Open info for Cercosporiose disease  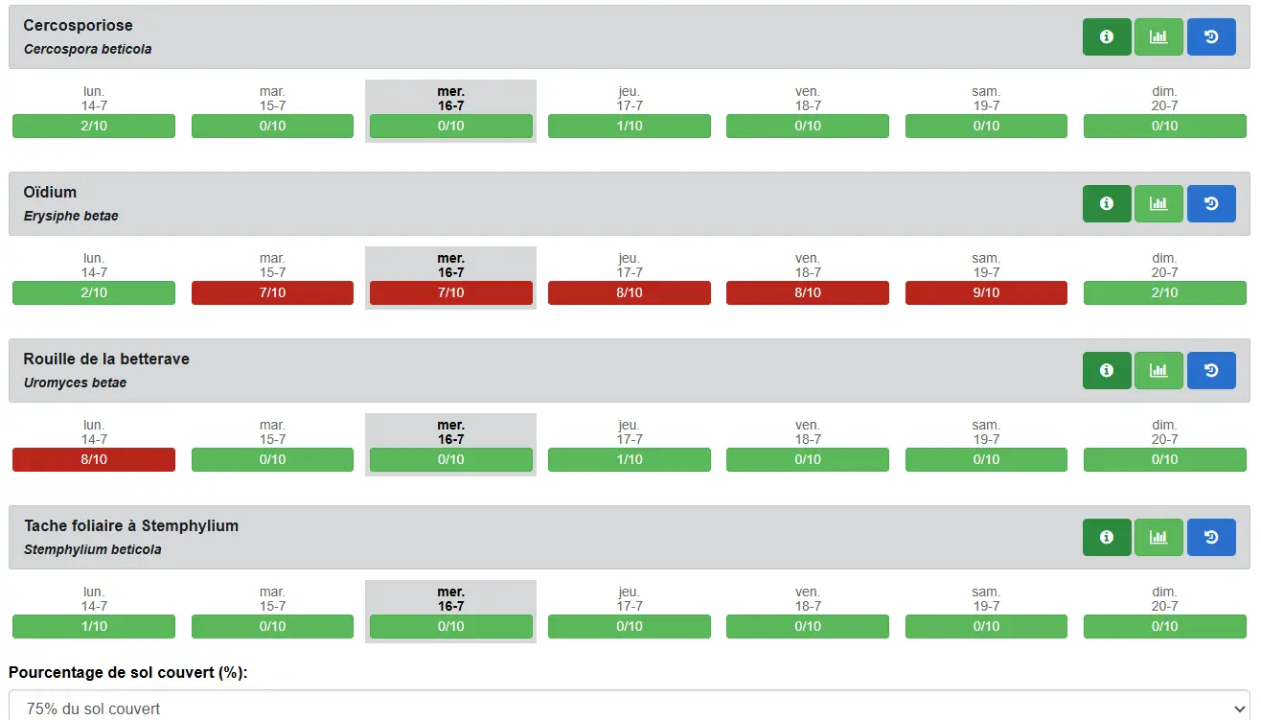tap(1107, 37)
